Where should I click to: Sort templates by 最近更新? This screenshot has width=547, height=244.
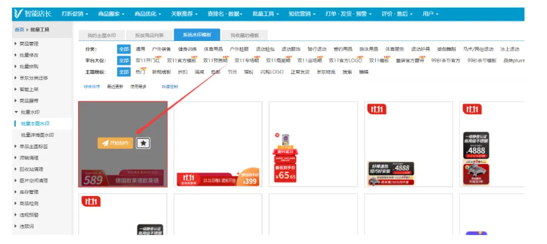coord(115,87)
